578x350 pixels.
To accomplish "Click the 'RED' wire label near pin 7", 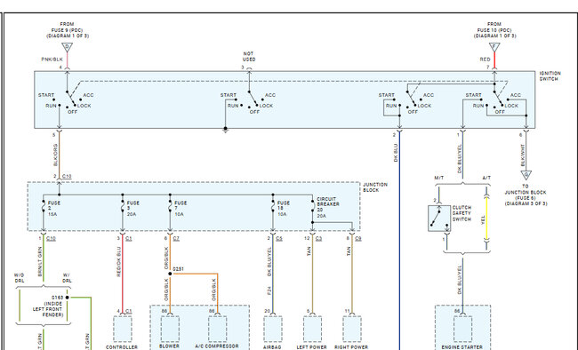I will point(485,60).
